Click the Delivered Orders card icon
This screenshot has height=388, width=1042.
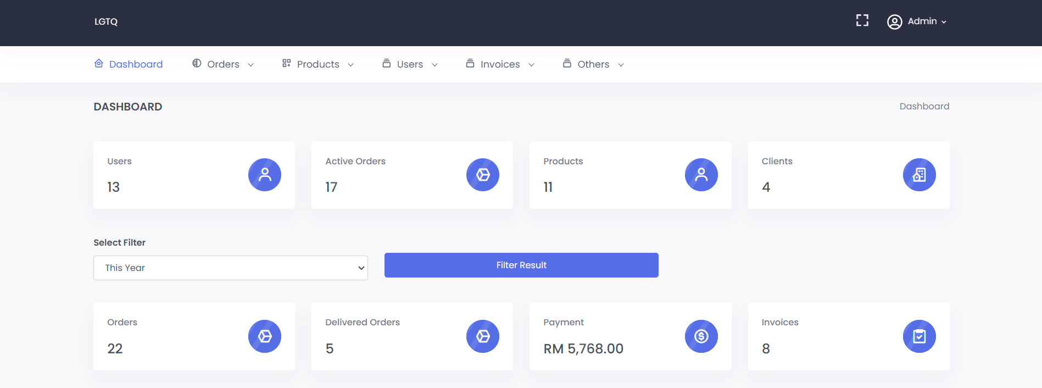(x=483, y=336)
